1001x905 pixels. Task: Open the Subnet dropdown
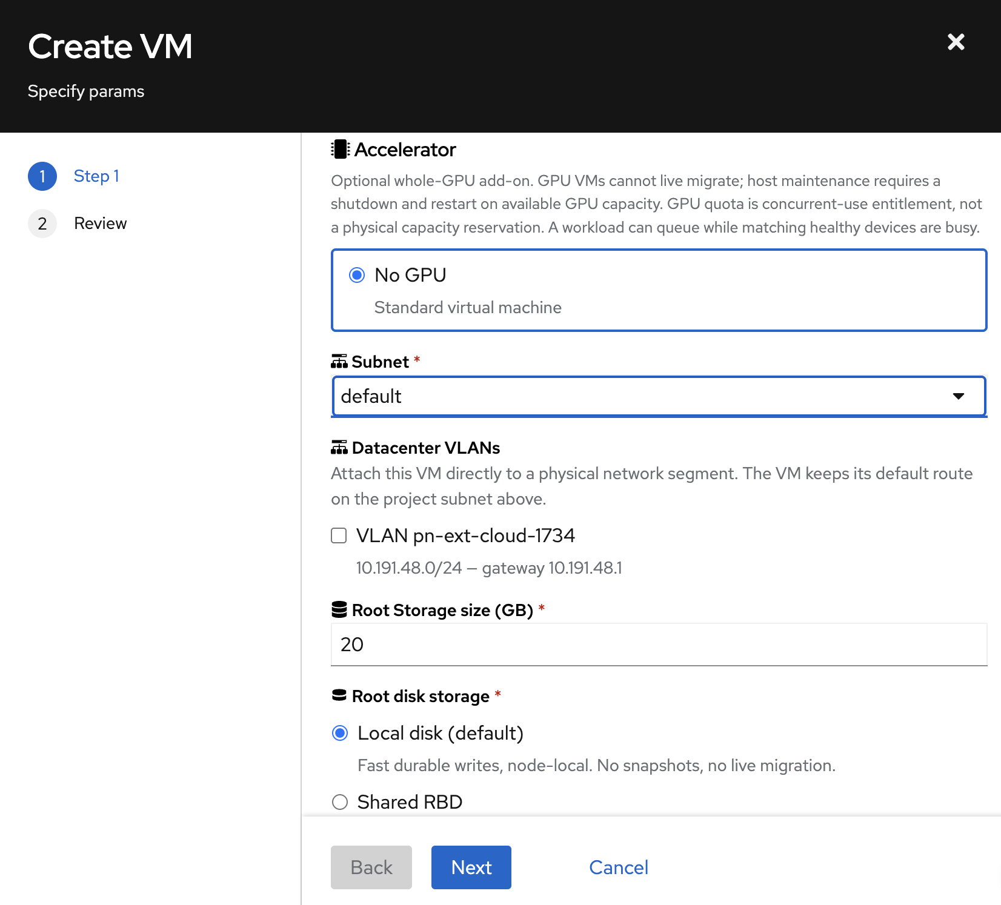pos(659,396)
